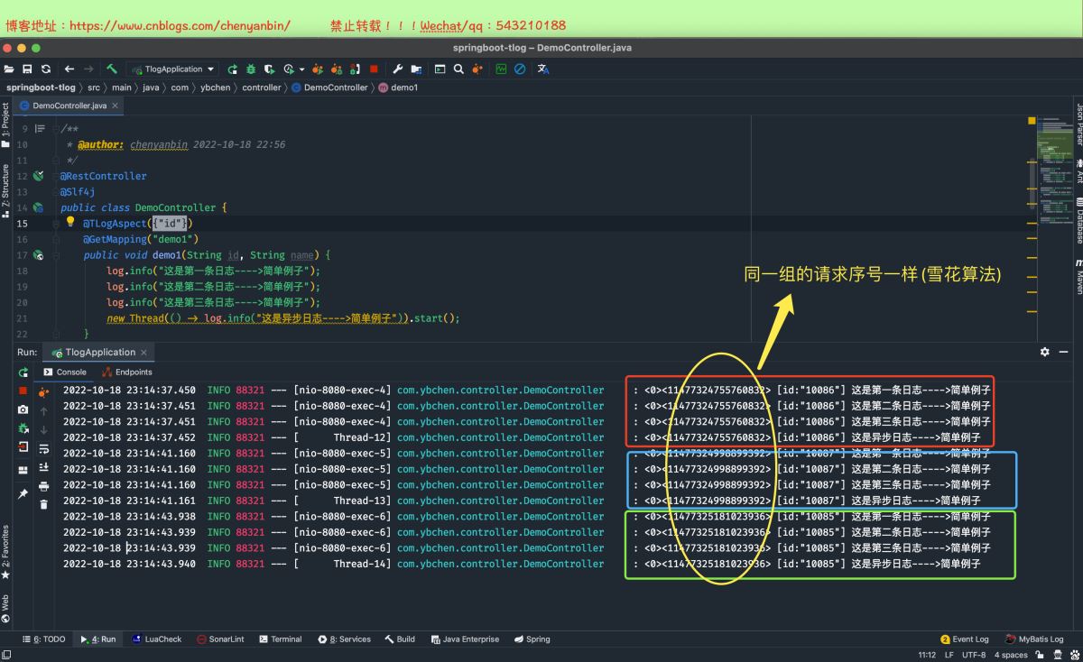This screenshot has height=662, width=1083.
Task: Stop process using Run panel red square
Action: [23, 391]
